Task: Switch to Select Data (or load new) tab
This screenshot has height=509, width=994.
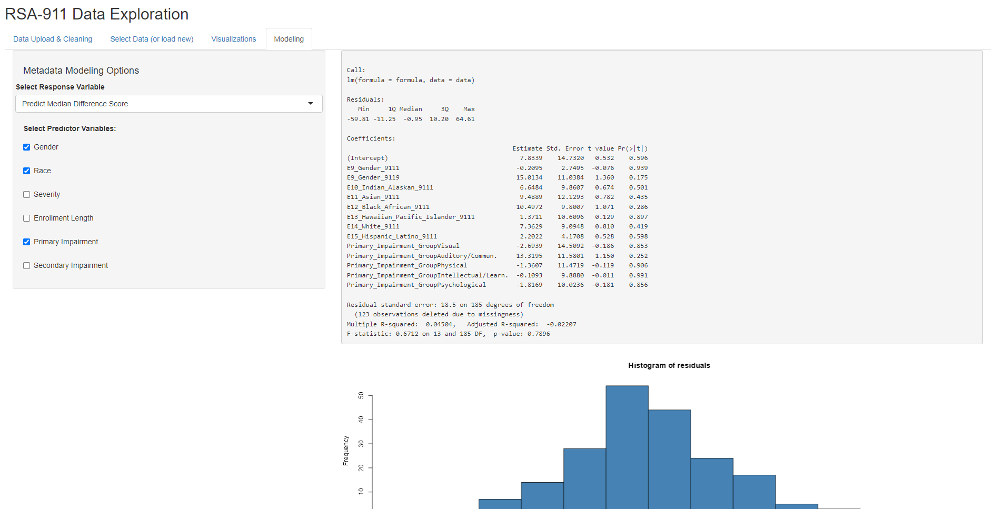Action: [152, 39]
